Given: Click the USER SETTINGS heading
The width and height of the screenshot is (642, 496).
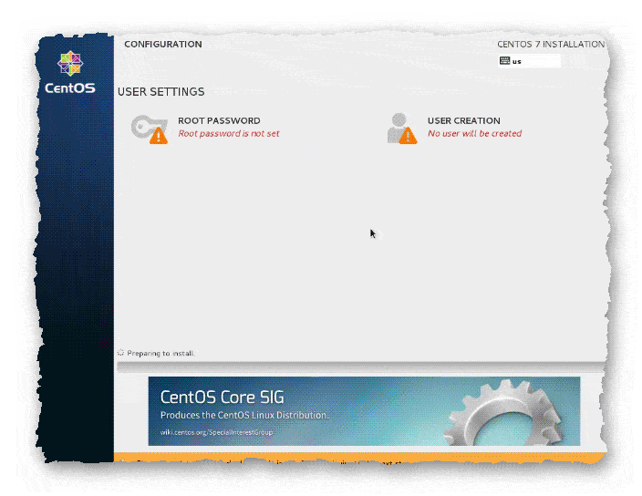Looking at the screenshot, I should (x=160, y=92).
